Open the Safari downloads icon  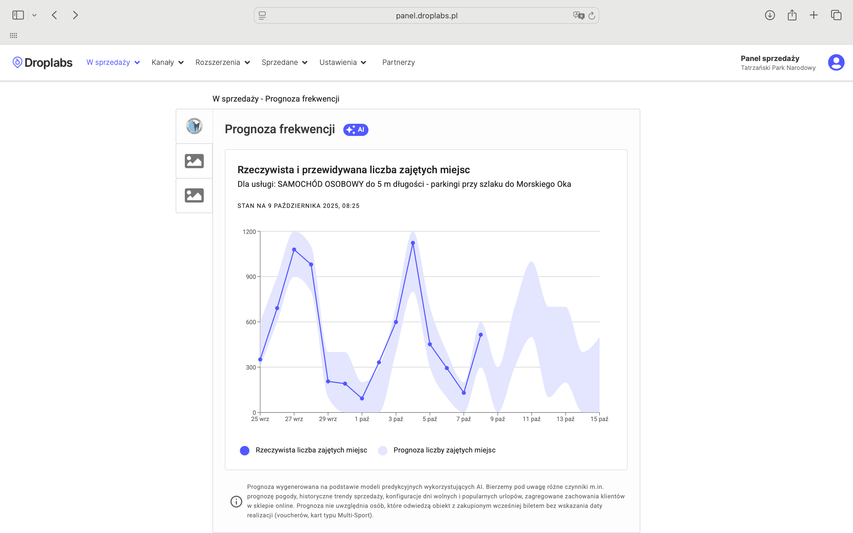[x=769, y=15]
